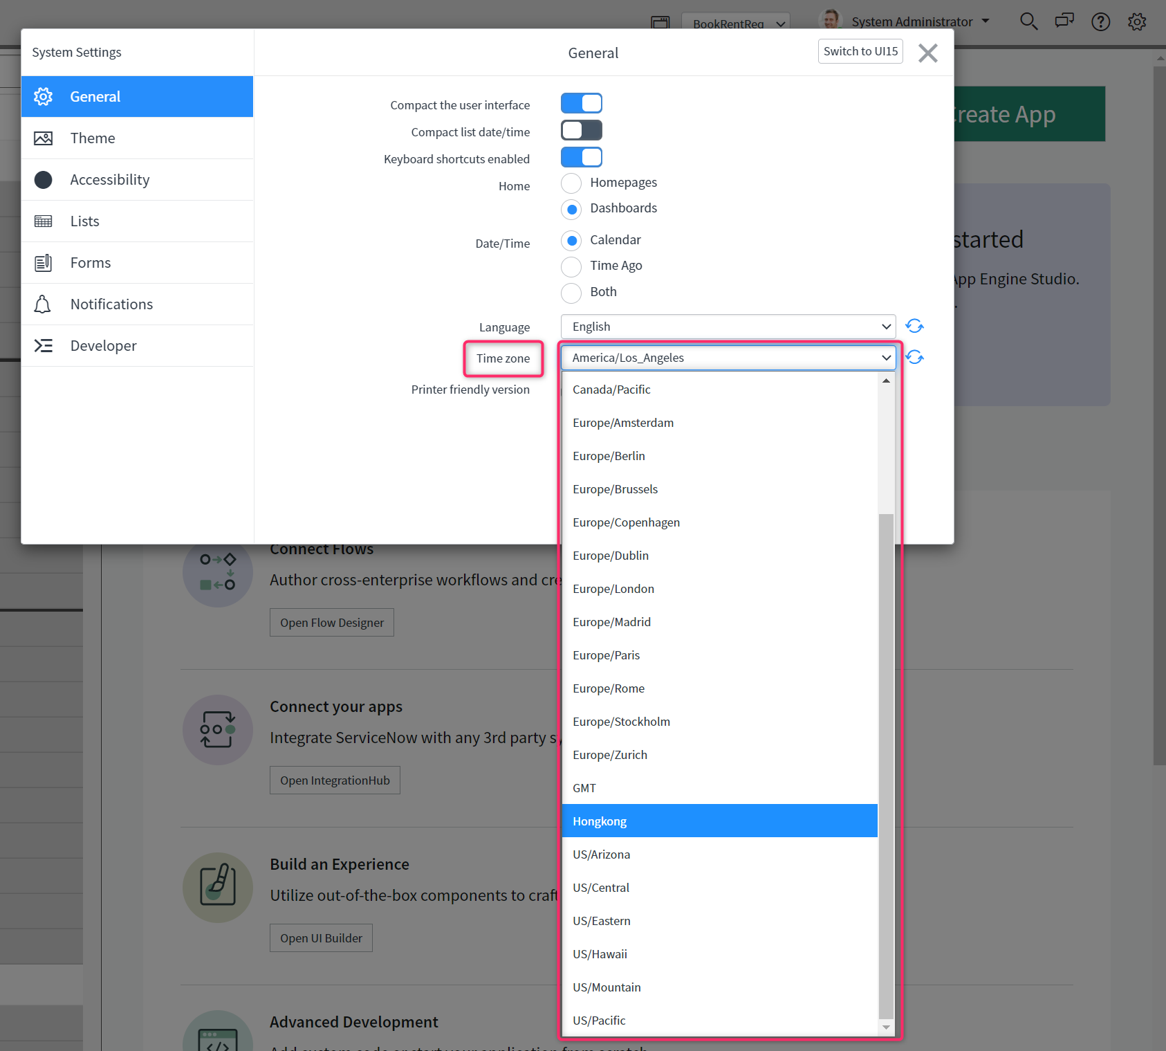1166x1051 pixels.
Task: Open the BookRentReg application picker
Action: (735, 22)
